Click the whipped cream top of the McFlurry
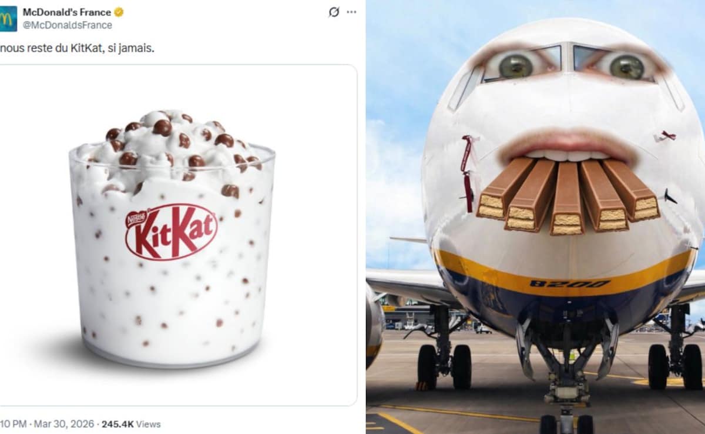This screenshot has height=434, width=705. click(170, 135)
